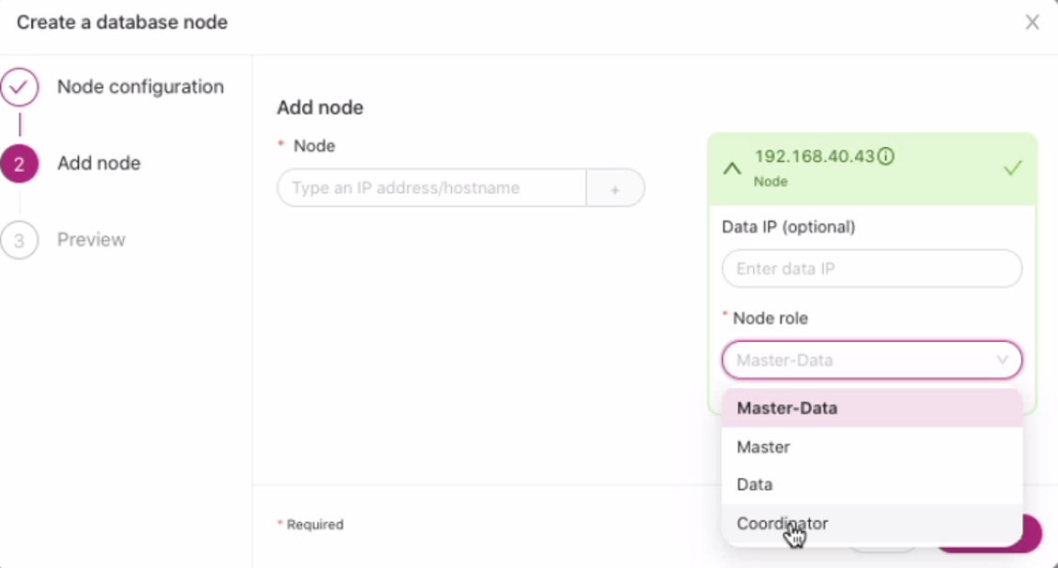Click the chevron icon inside the Node role field

(x=1002, y=360)
